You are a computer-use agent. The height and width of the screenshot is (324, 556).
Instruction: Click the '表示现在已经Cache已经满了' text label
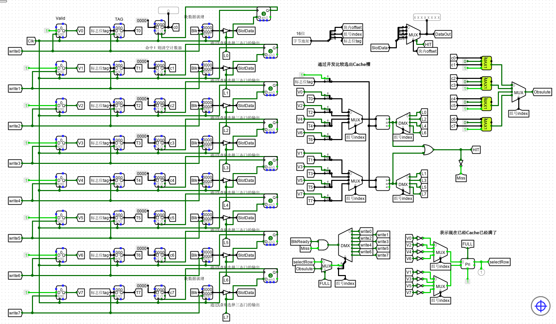pos(468,233)
